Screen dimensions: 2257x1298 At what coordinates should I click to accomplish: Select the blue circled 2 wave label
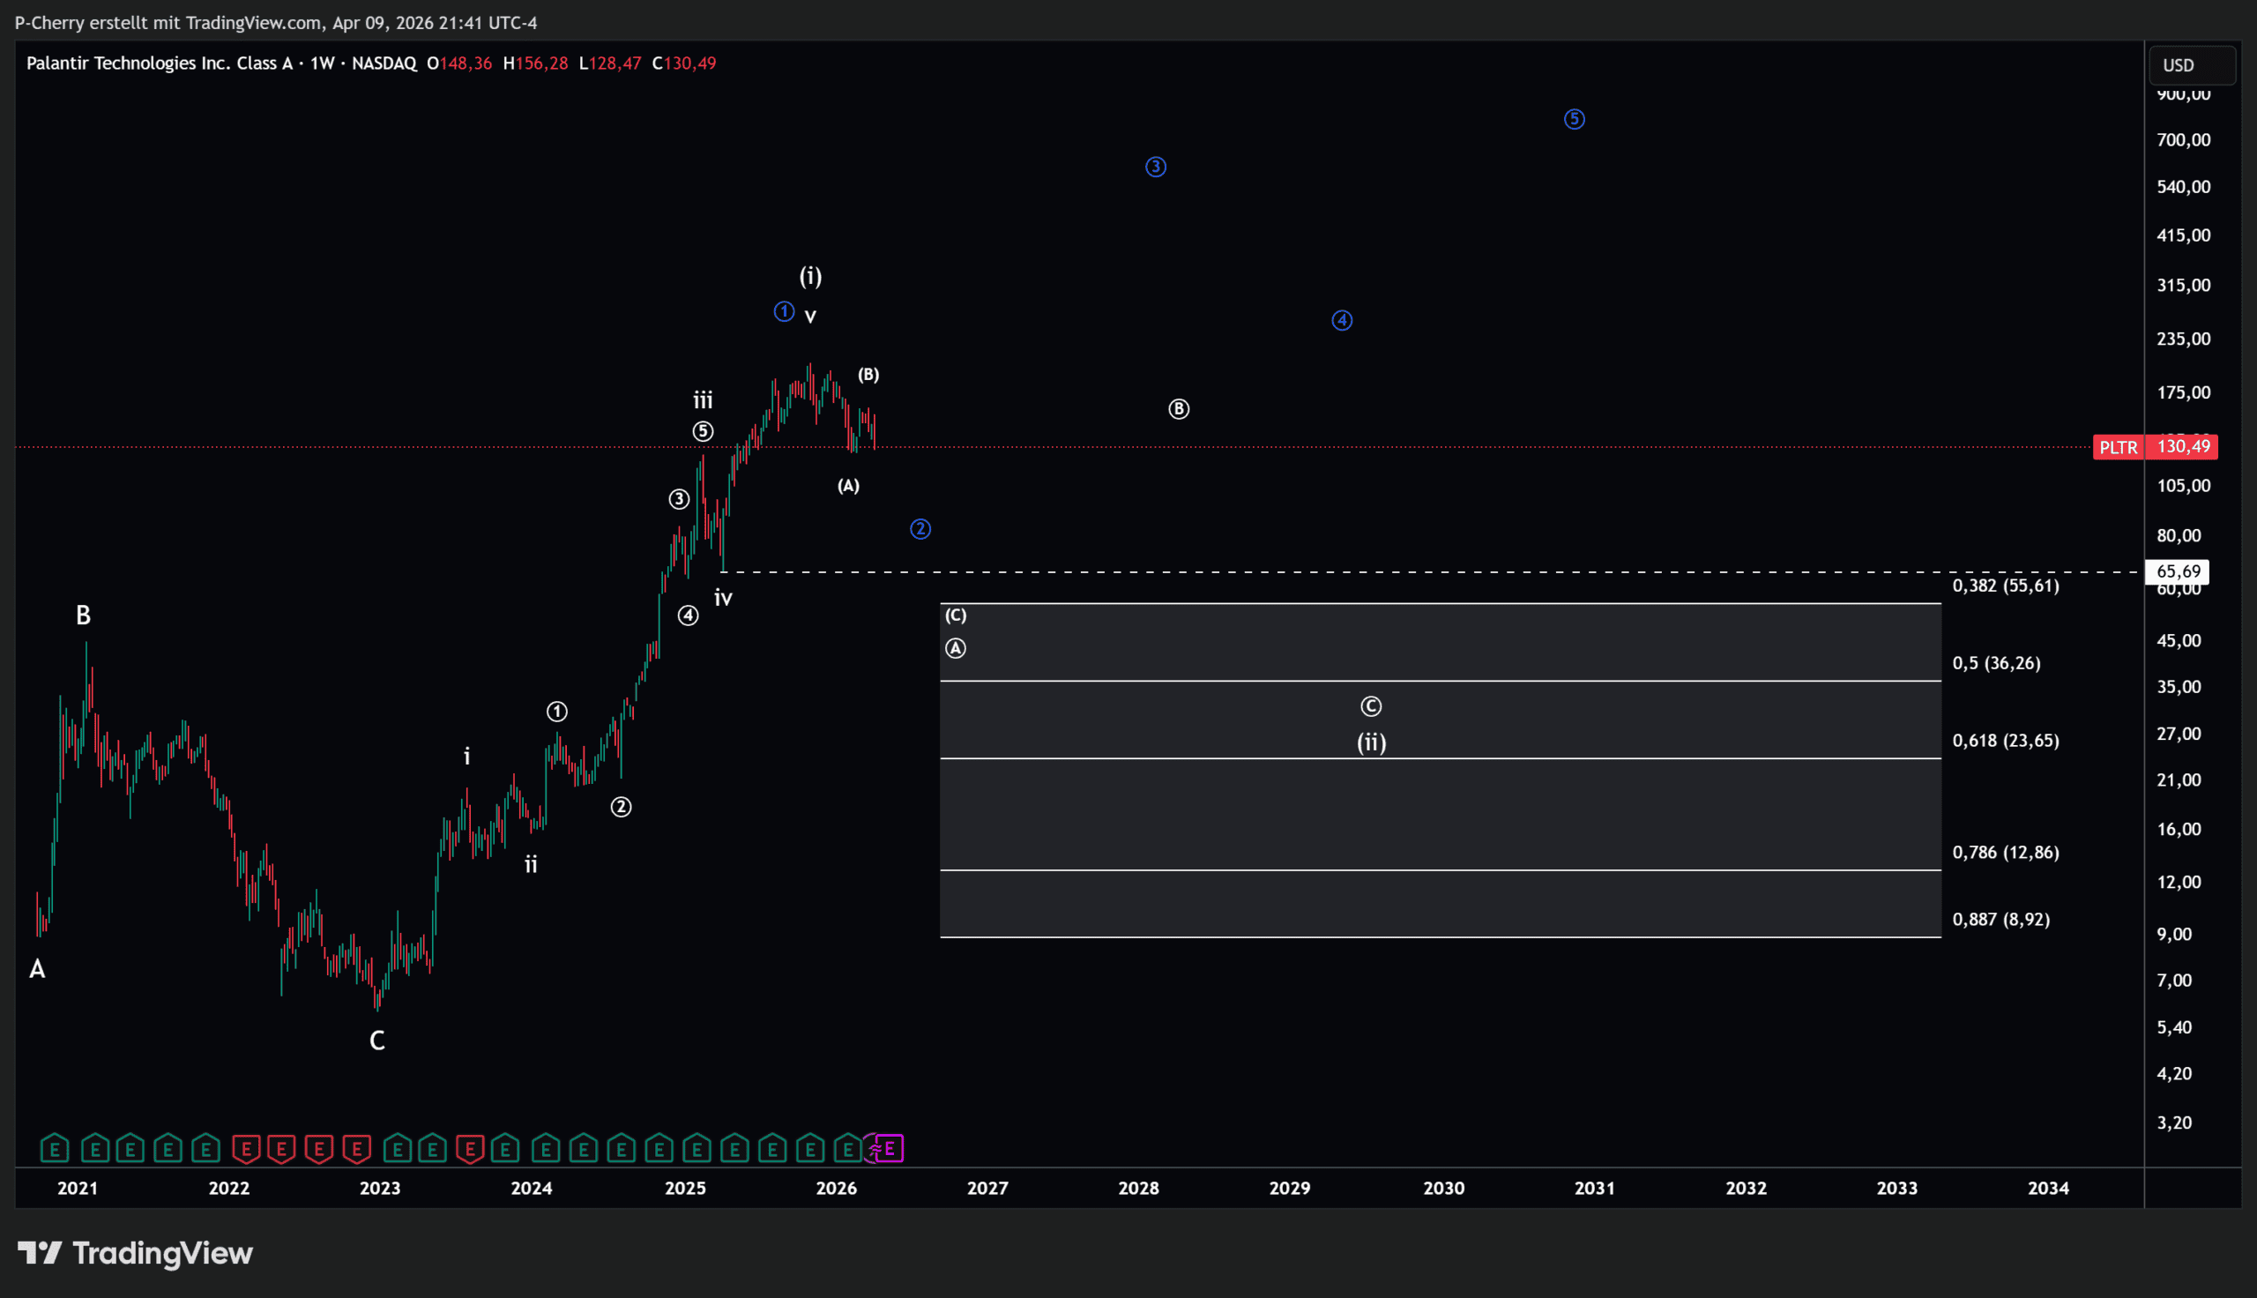(x=920, y=530)
